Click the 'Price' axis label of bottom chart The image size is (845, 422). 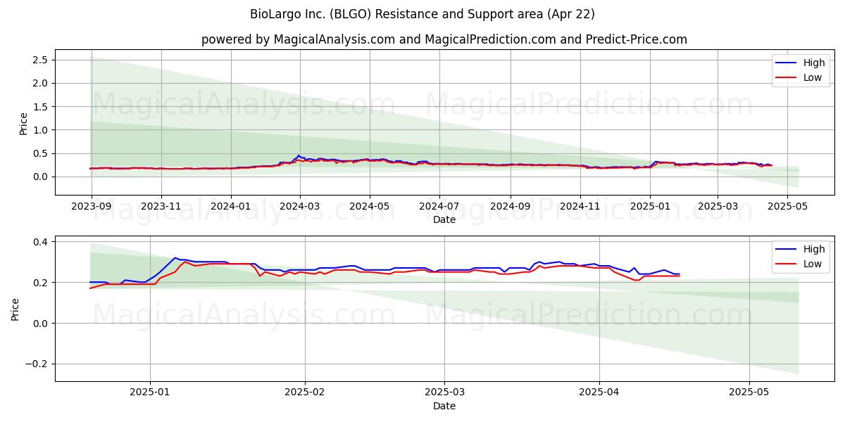point(15,309)
